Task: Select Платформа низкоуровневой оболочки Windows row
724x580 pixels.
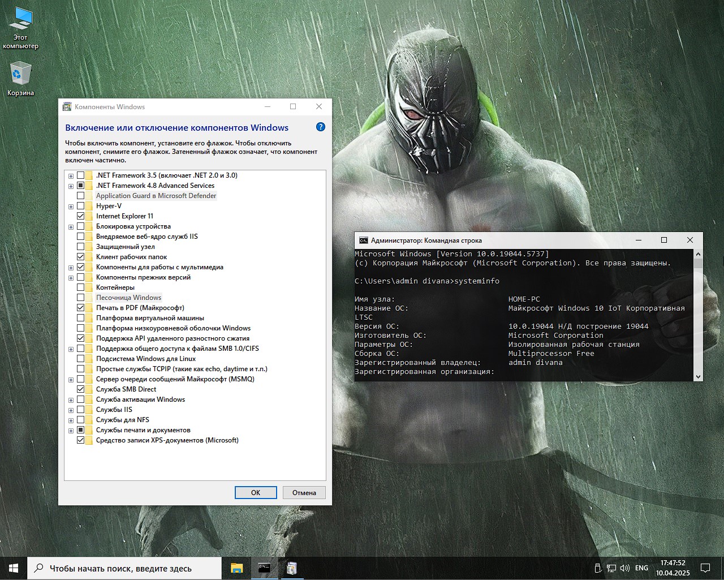Action: point(173,328)
